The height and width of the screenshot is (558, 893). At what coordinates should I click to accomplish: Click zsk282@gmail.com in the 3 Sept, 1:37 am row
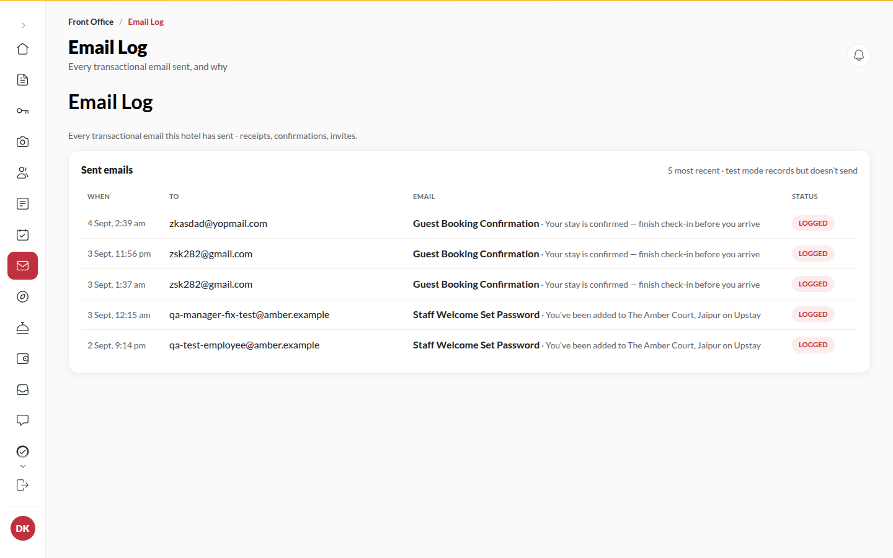(211, 285)
